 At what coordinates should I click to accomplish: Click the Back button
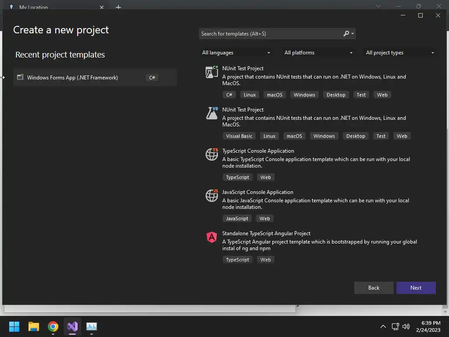(374, 288)
